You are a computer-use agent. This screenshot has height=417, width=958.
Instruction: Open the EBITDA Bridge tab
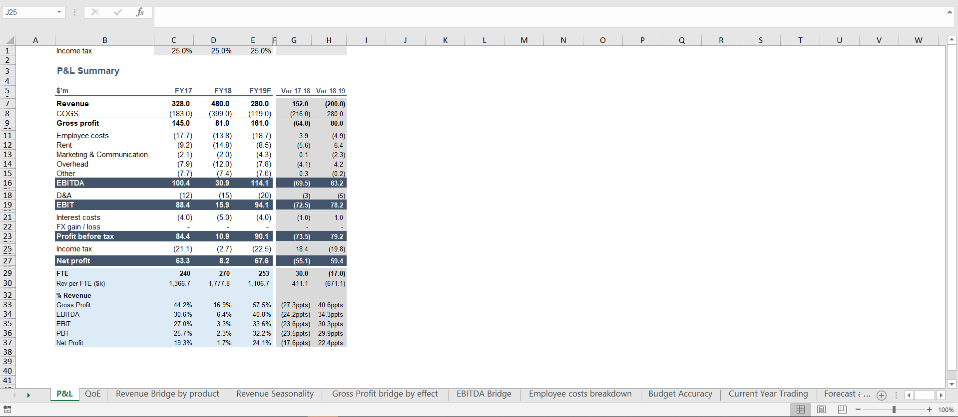pos(484,394)
